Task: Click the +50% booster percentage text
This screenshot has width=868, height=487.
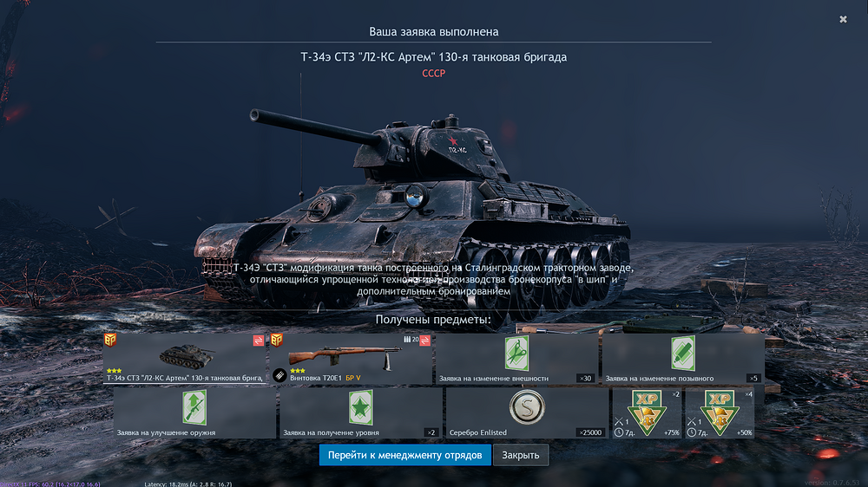Action: click(745, 432)
